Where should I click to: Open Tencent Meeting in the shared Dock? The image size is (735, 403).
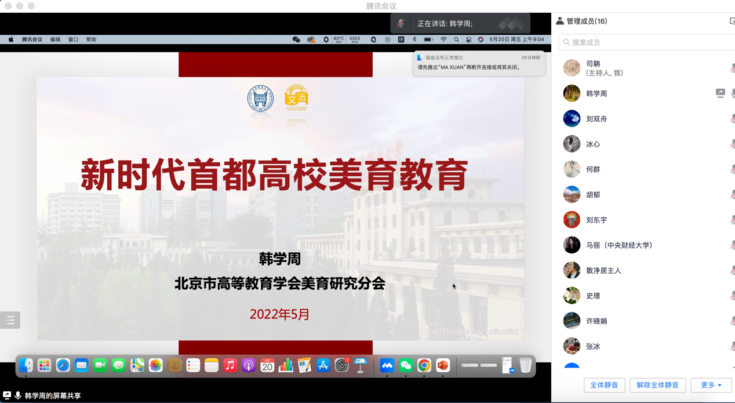point(387,365)
